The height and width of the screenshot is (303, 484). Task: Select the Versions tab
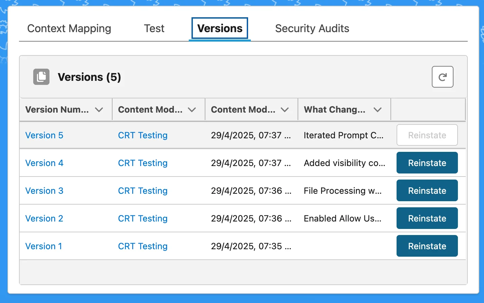tap(220, 28)
